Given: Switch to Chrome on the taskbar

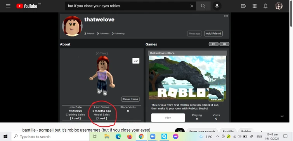Looking at the screenshot, I should (141, 136).
